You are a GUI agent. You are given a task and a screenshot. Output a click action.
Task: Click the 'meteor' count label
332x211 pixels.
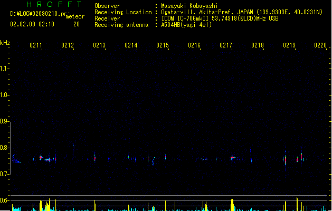click(x=75, y=16)
